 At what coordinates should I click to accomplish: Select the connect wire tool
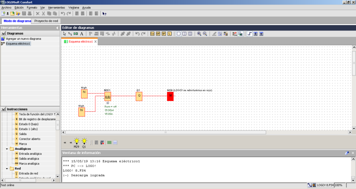coord(70,34)
